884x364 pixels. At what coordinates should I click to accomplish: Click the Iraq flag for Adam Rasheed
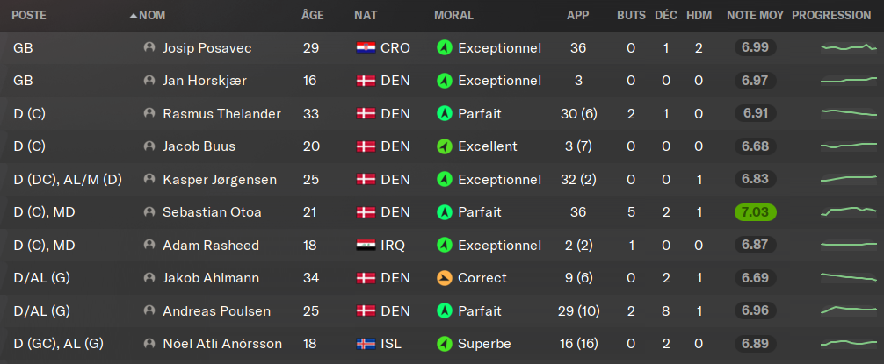(365, 245)
